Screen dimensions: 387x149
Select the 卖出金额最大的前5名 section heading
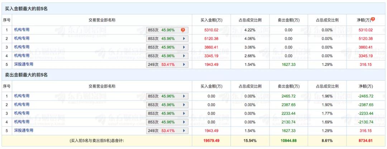pos(26,75)
